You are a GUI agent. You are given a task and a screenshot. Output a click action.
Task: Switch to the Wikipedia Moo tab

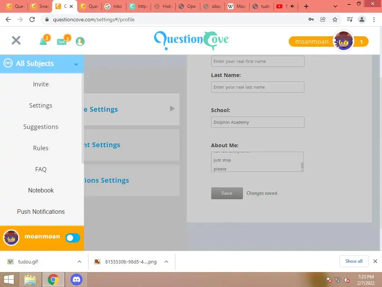point(237,6)
